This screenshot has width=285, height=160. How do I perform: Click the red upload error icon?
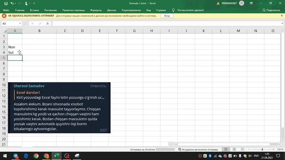pyautogui.click(x=4, y=16)
